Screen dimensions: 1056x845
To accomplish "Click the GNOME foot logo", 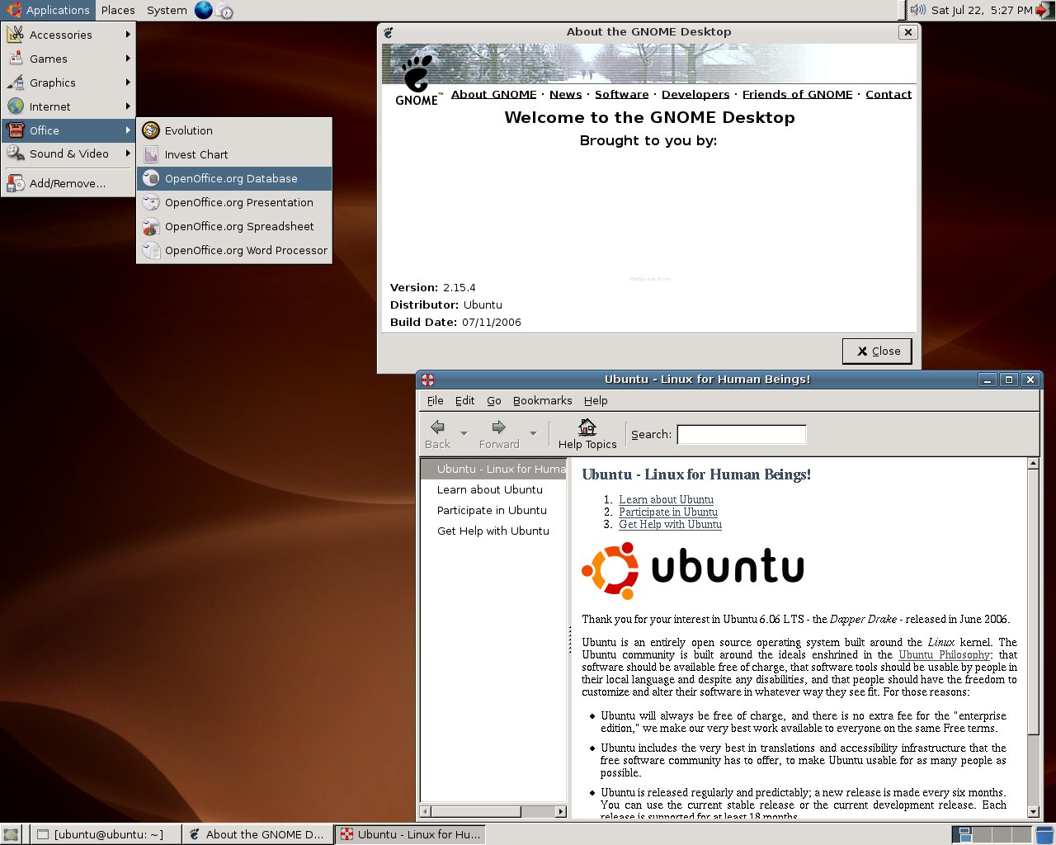I will click(417, 80).
